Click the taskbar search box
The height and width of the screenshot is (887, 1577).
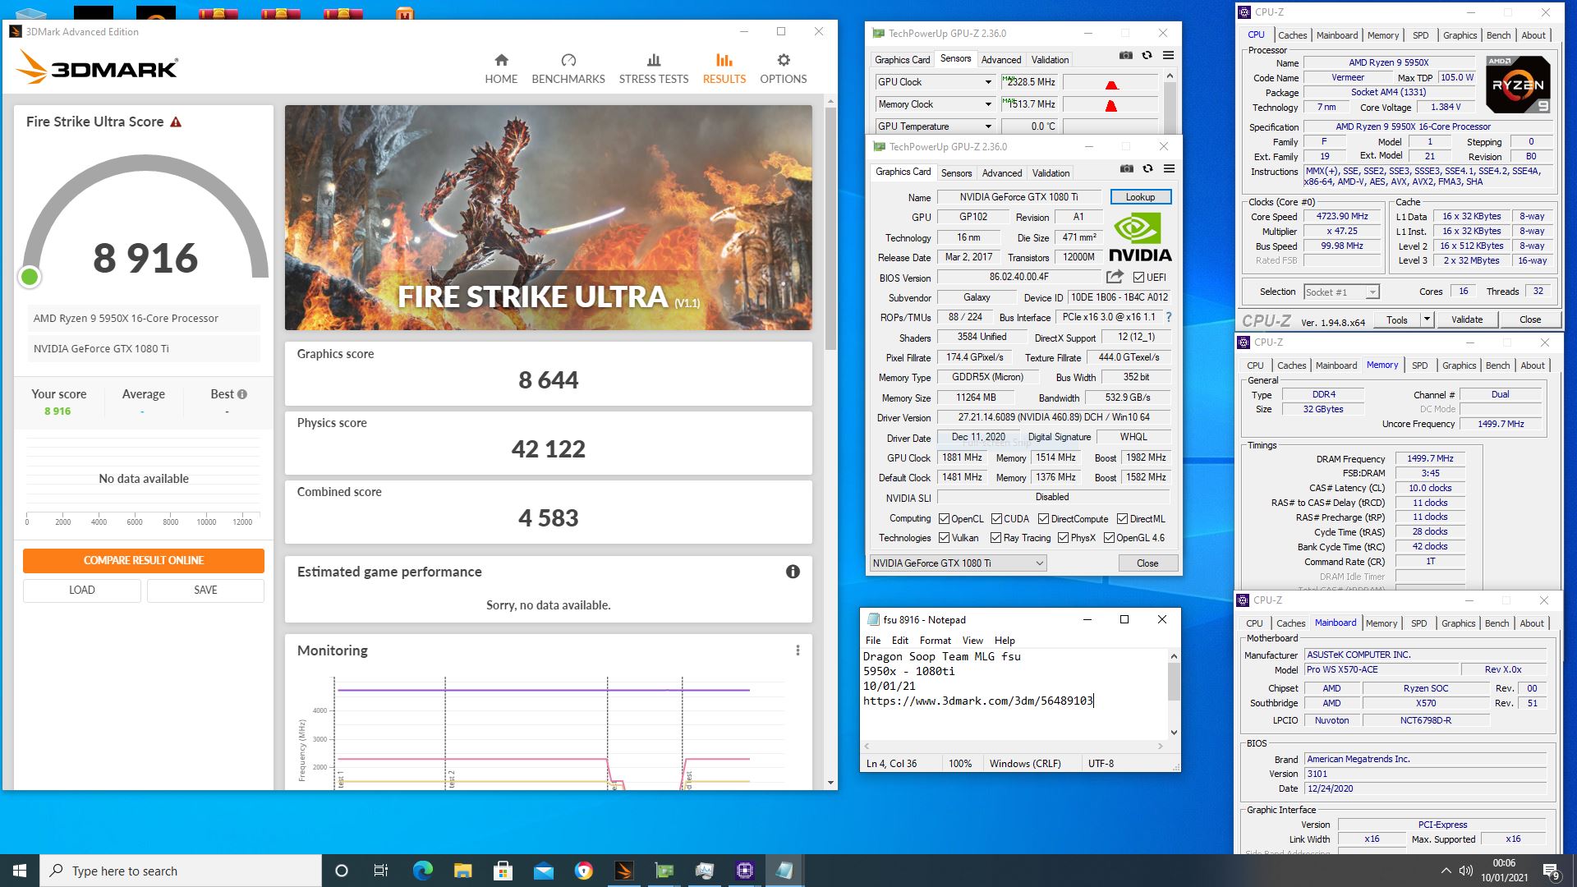pos(180,871)
